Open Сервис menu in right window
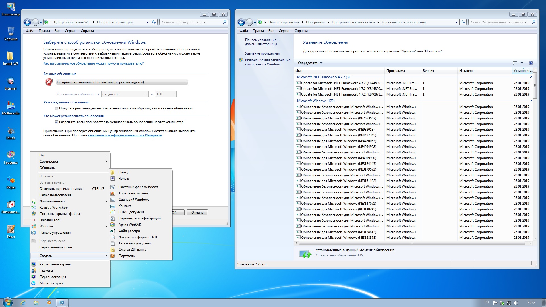The image size is (546, 307). click(x=284, y=31)
